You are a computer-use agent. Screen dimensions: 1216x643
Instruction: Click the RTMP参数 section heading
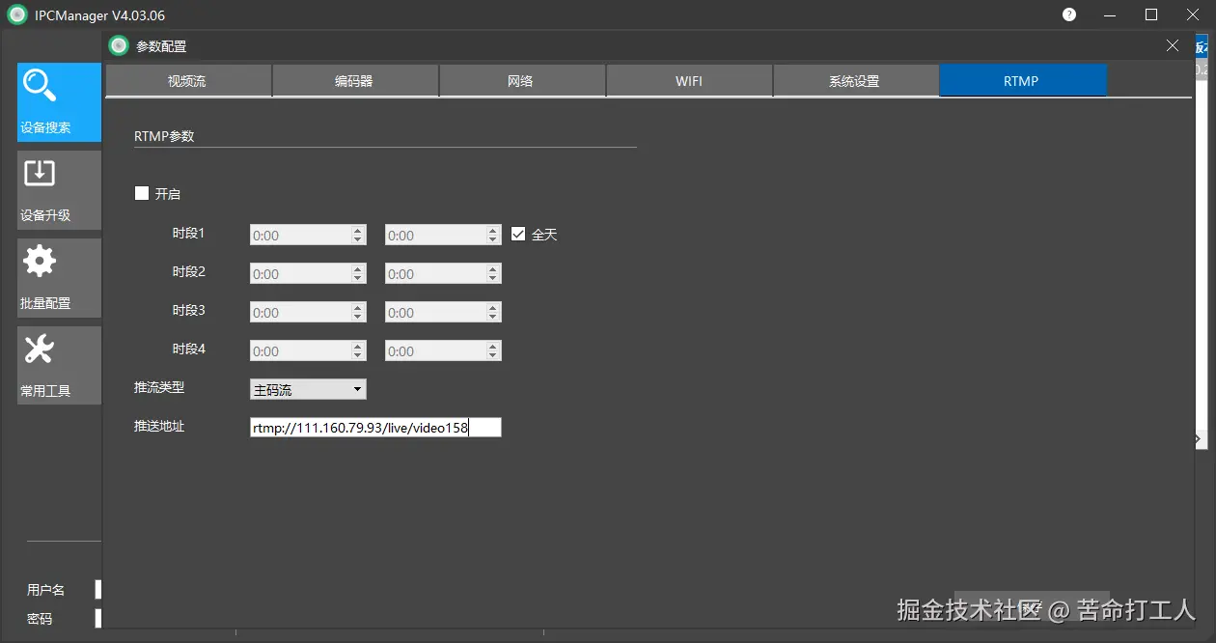pyautogui.click(x=164, y=136)
